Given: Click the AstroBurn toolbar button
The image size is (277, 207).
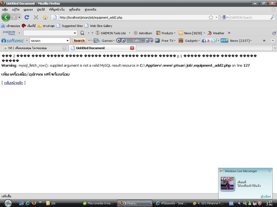Looking at the screenshot, I should (143, 33).
